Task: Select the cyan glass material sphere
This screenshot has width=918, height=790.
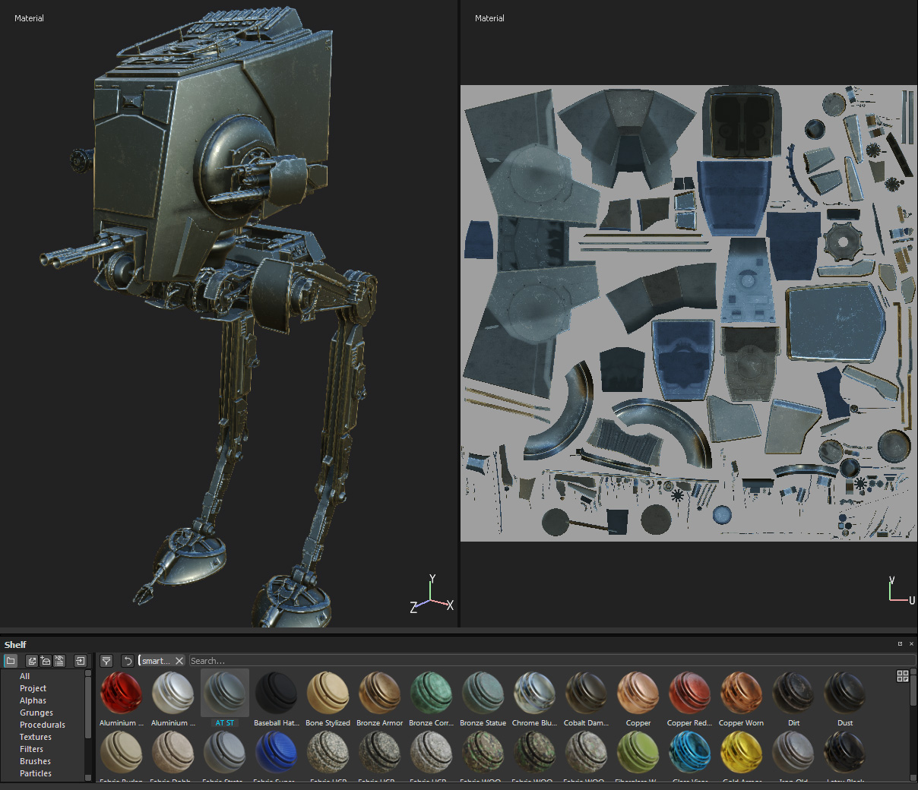Action: 689,752
